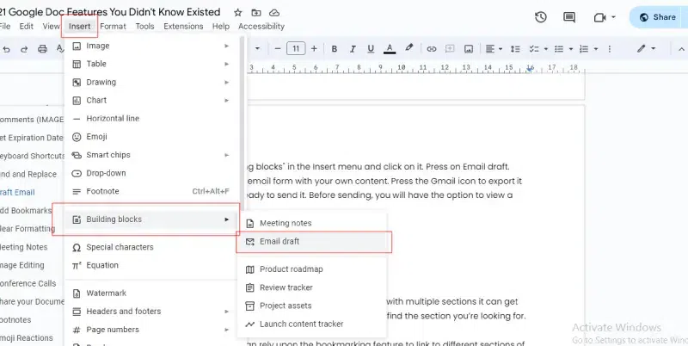This screenshot has height=346, width=688.
Task: Choose Equation from the Insert menu
Action: [152, 265]
